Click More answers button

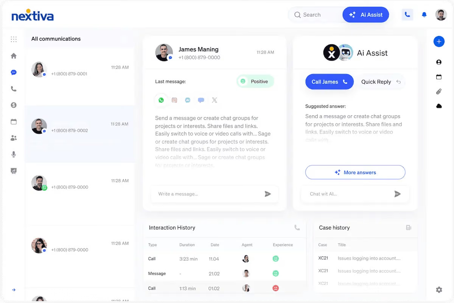pyautogui.click(x=355, y=172)
